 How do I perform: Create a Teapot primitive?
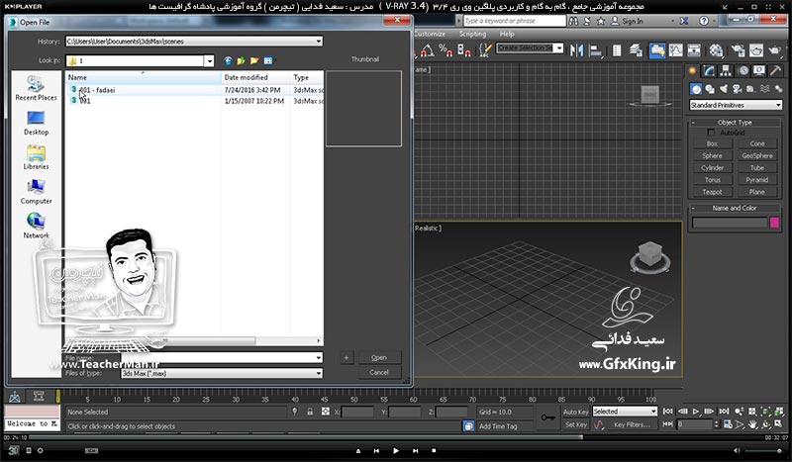coord(712,192)
